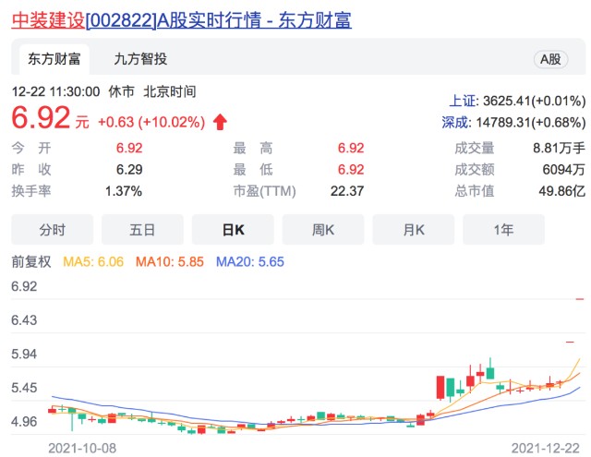The image size is (591, 457).
Task: Click the 最低 value 6.92
Action: pos(351,170)
